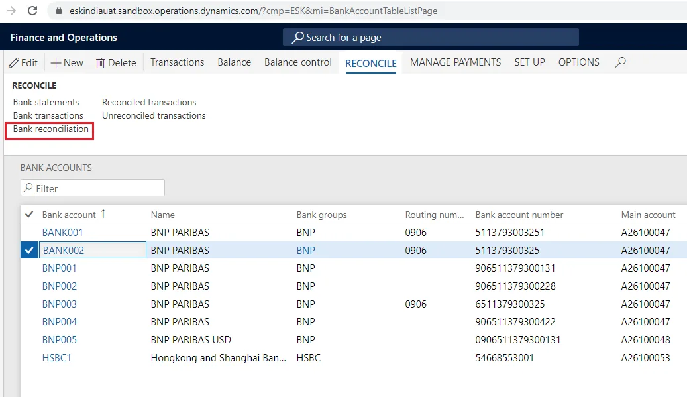Sort by the Bank account column header
Screen dimensions: 687x397
[69, 215]
